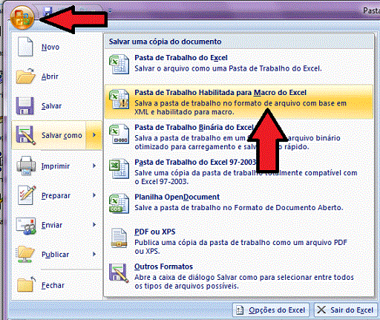Click the Preparar checklist pencil icon
Image resolution: width=380 pixels, height=320 pixels.
click(x=27, y=195)
